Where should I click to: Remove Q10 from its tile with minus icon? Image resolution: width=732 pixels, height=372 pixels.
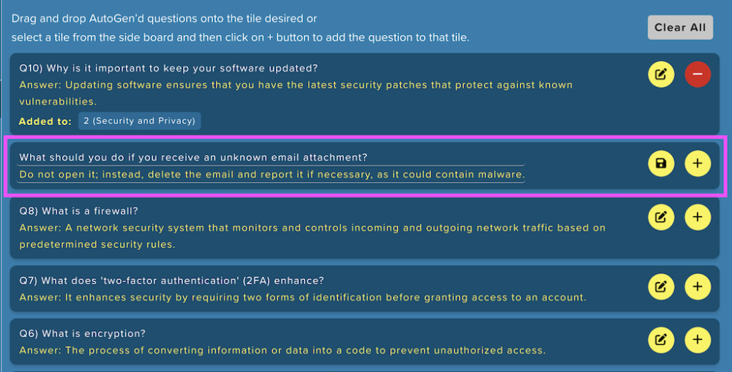(x=698, y=75)
